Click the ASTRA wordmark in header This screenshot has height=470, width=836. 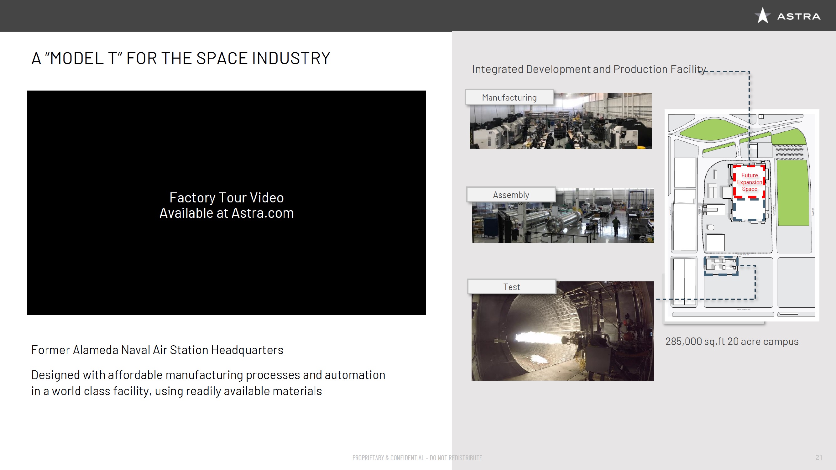[x=799, y=17]
